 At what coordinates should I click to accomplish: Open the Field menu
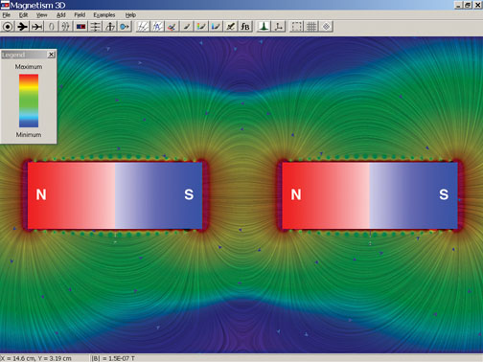click(x=80, y=15)
